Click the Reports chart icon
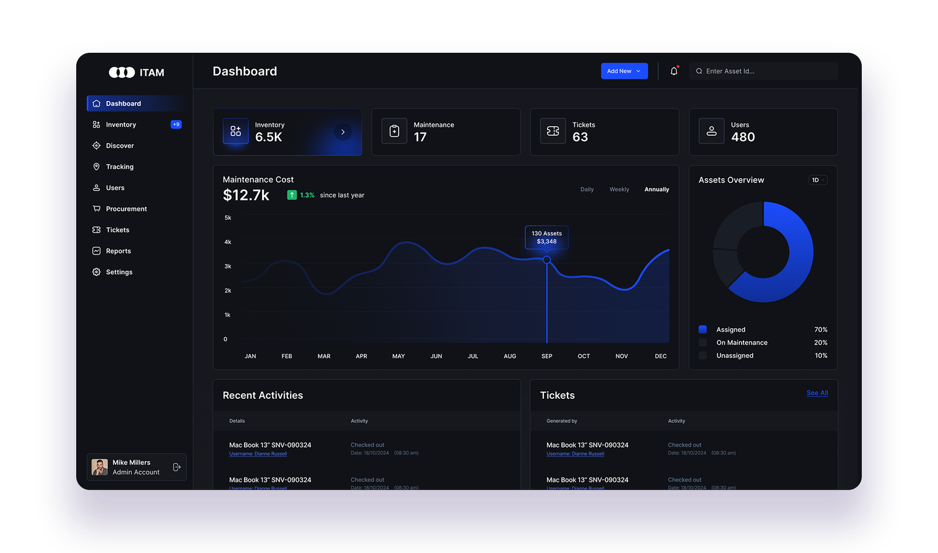 point(97,251)
